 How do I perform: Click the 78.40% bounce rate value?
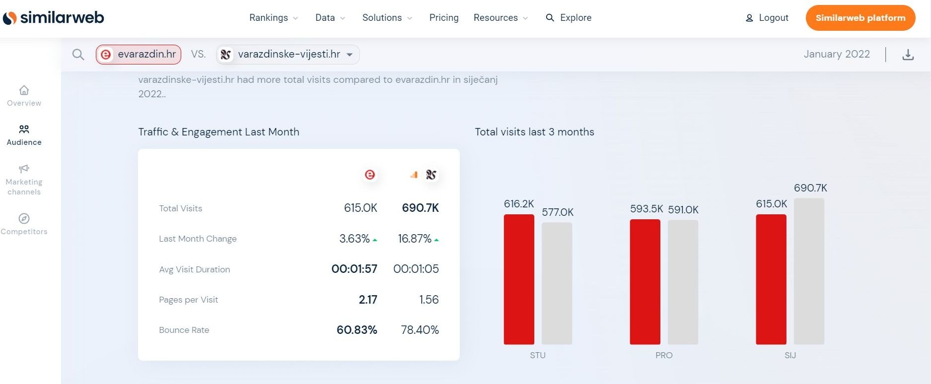[x=420, y=330]
